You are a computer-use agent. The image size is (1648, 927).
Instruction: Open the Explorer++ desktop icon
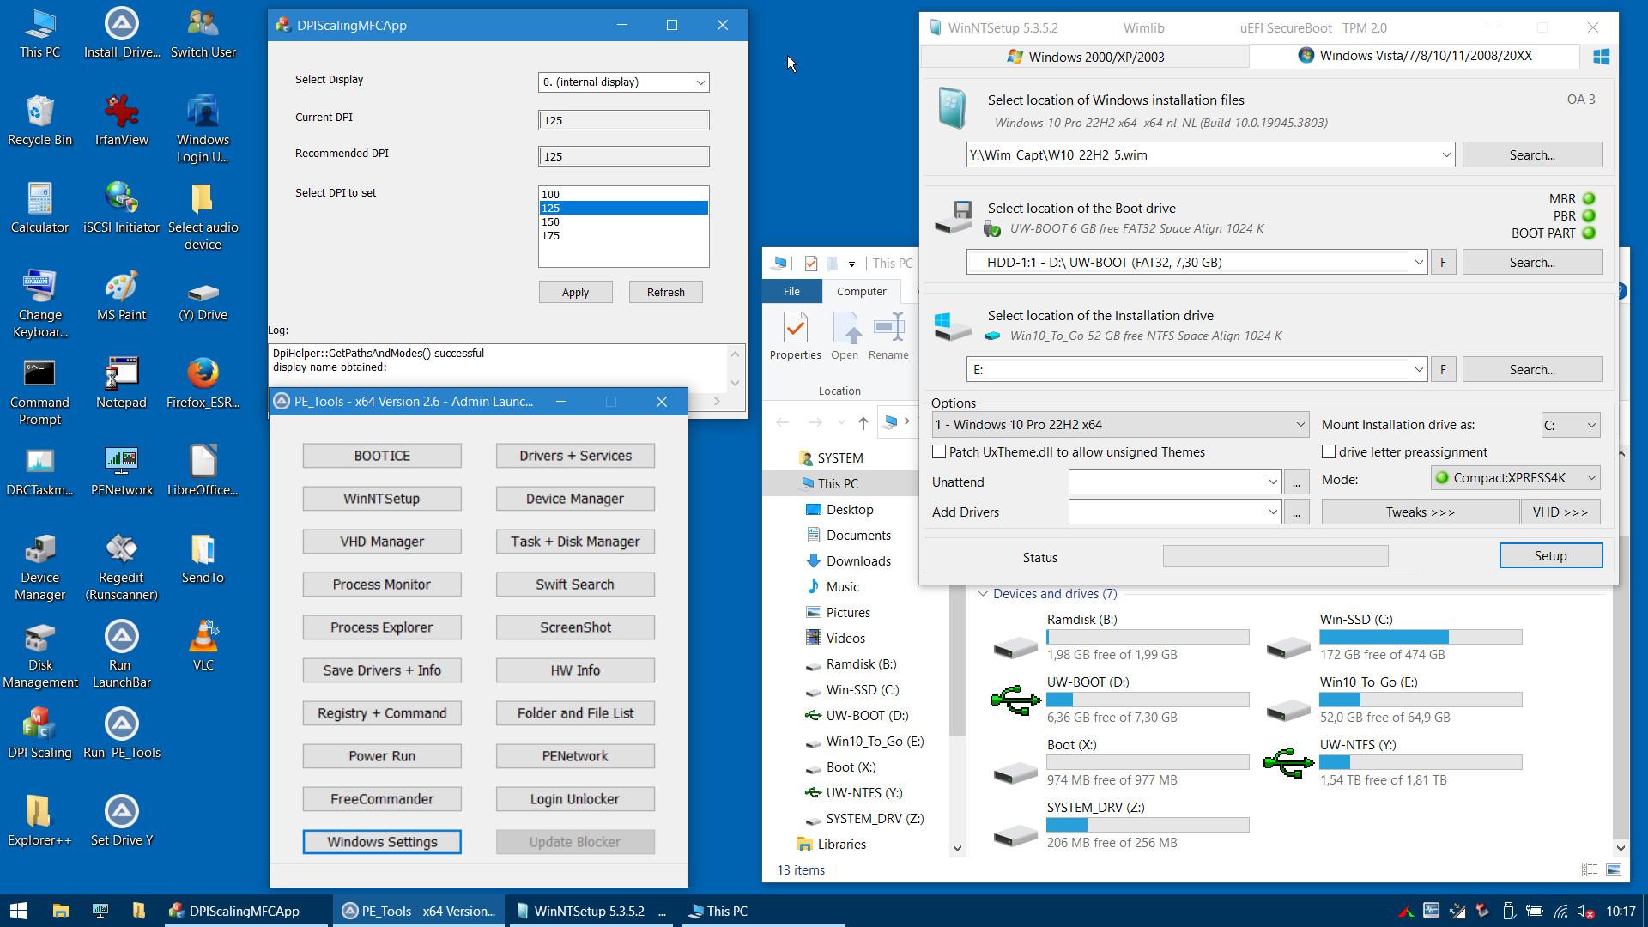pyautogui.click(x=39, y=821)
